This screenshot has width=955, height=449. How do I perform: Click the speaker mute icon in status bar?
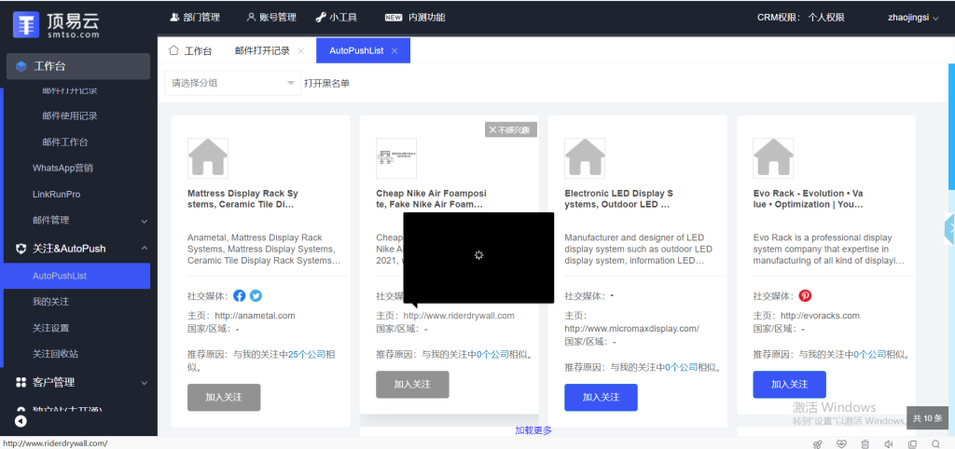(x=889, y=443)
